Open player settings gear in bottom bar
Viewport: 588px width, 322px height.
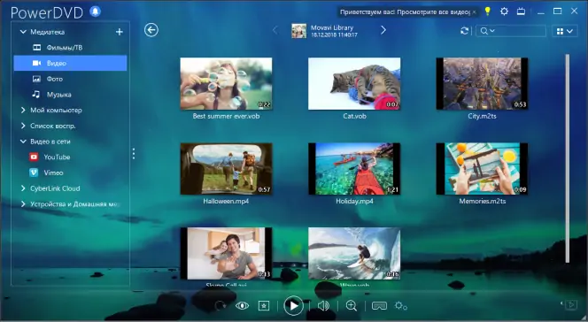pyautogui.click(x=400, y=306)
